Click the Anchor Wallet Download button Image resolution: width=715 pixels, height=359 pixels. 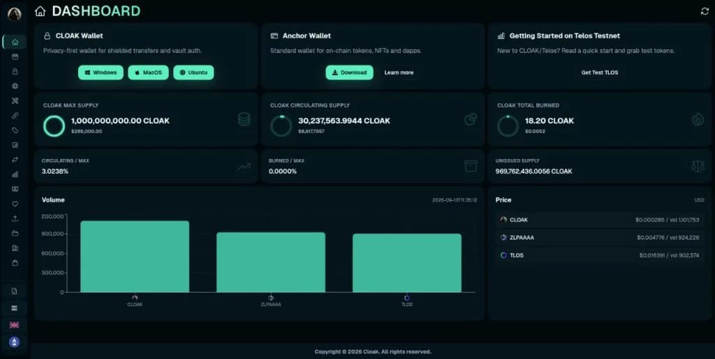tap(349, 72)
